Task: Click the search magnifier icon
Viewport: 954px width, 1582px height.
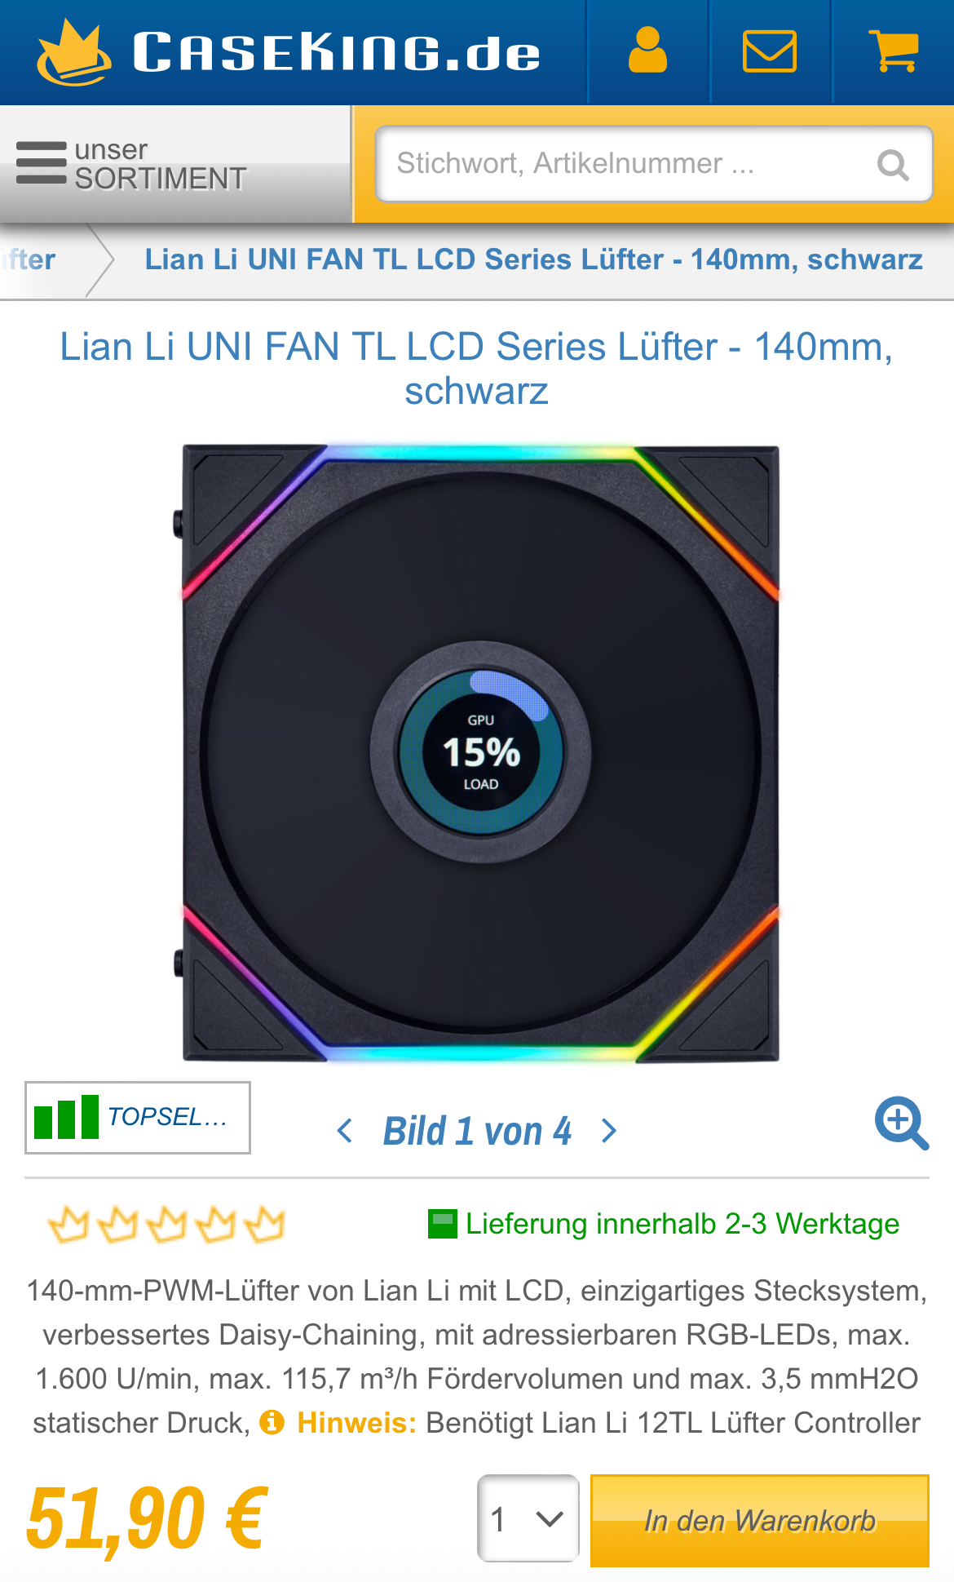Action: click(x=893, y=165)
